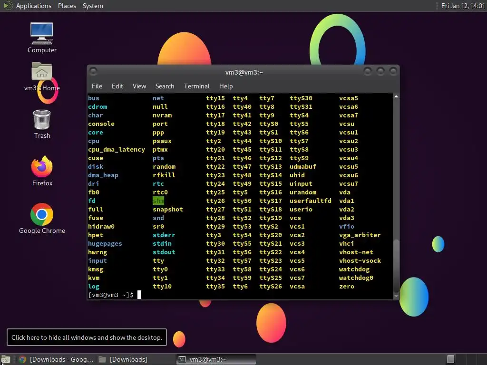Click the show desktop icon in bottom panel
Screen dimensions: 487x365
point(6,359)
